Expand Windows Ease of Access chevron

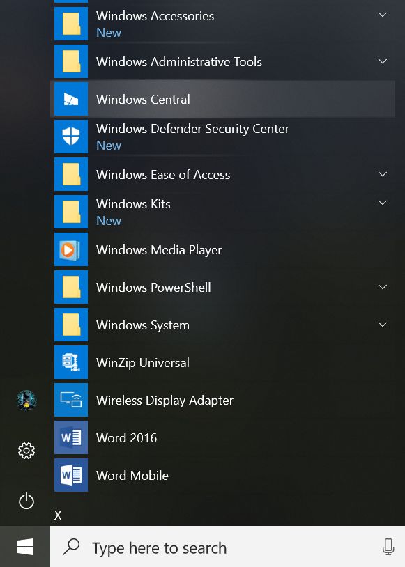tap(383, 174)
